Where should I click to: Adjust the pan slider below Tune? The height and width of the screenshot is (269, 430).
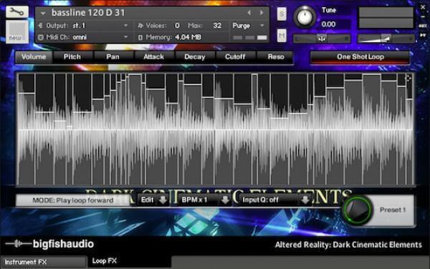pos(322,39)
